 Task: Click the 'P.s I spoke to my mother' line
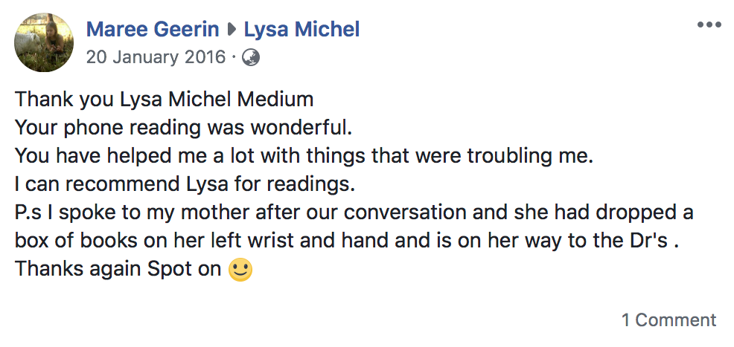(x=354, y=213)
